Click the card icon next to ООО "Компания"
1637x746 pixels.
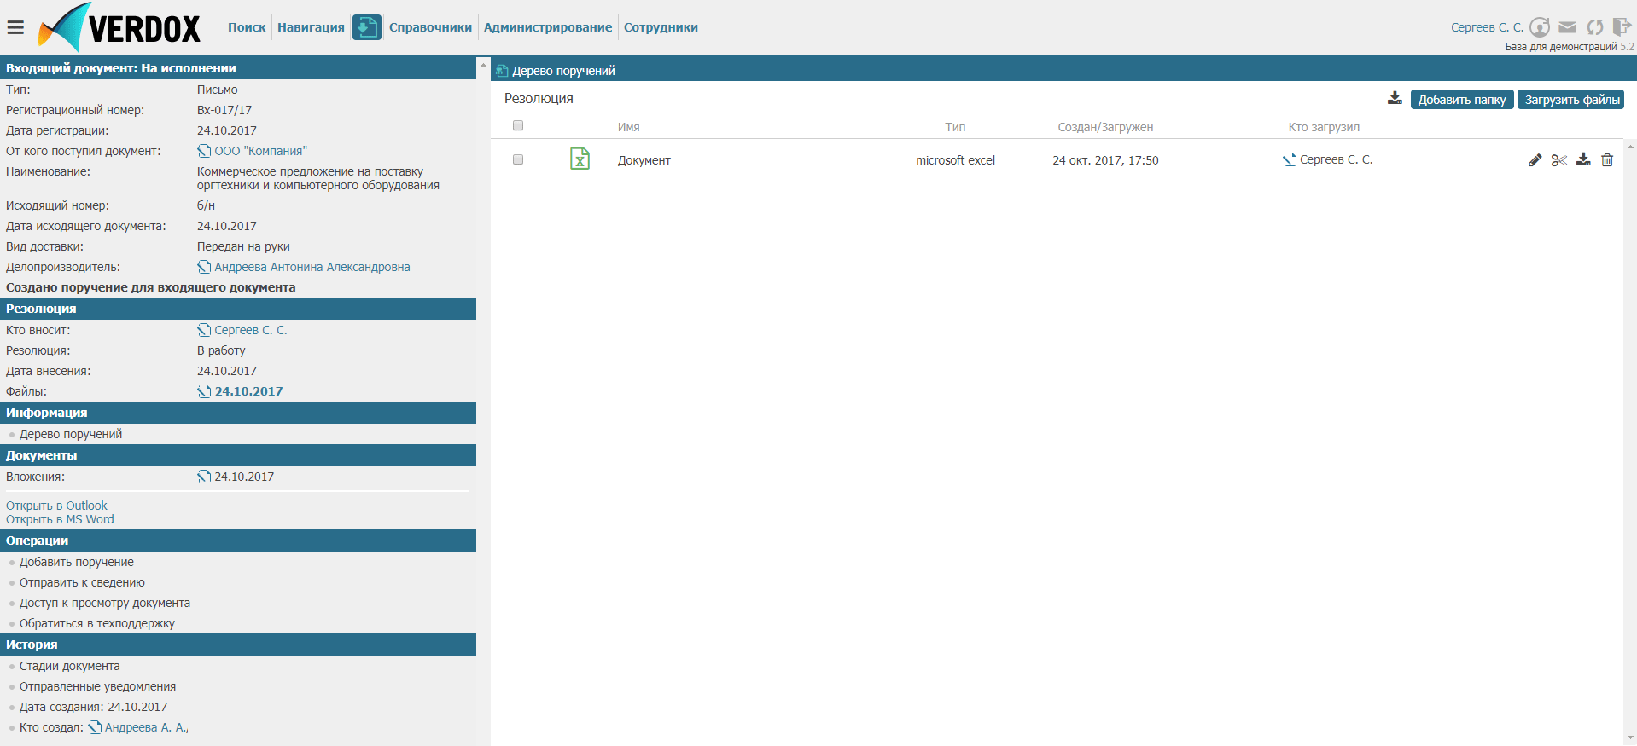pos(204,151)
